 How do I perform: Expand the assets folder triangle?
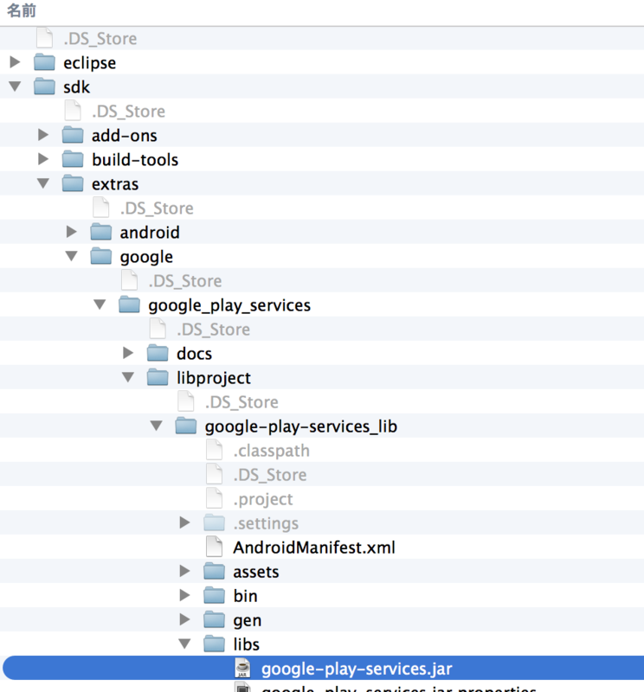pyautogui.click(x=184, y=571)
